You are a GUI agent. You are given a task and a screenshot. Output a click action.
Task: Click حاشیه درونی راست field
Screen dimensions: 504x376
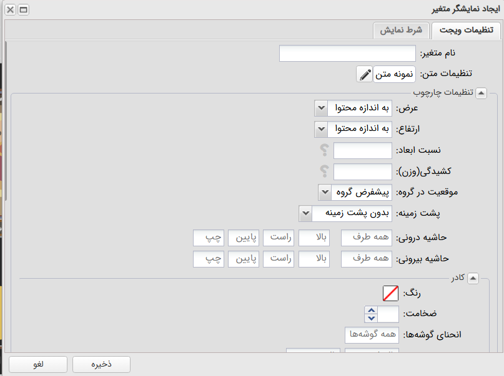279,238
